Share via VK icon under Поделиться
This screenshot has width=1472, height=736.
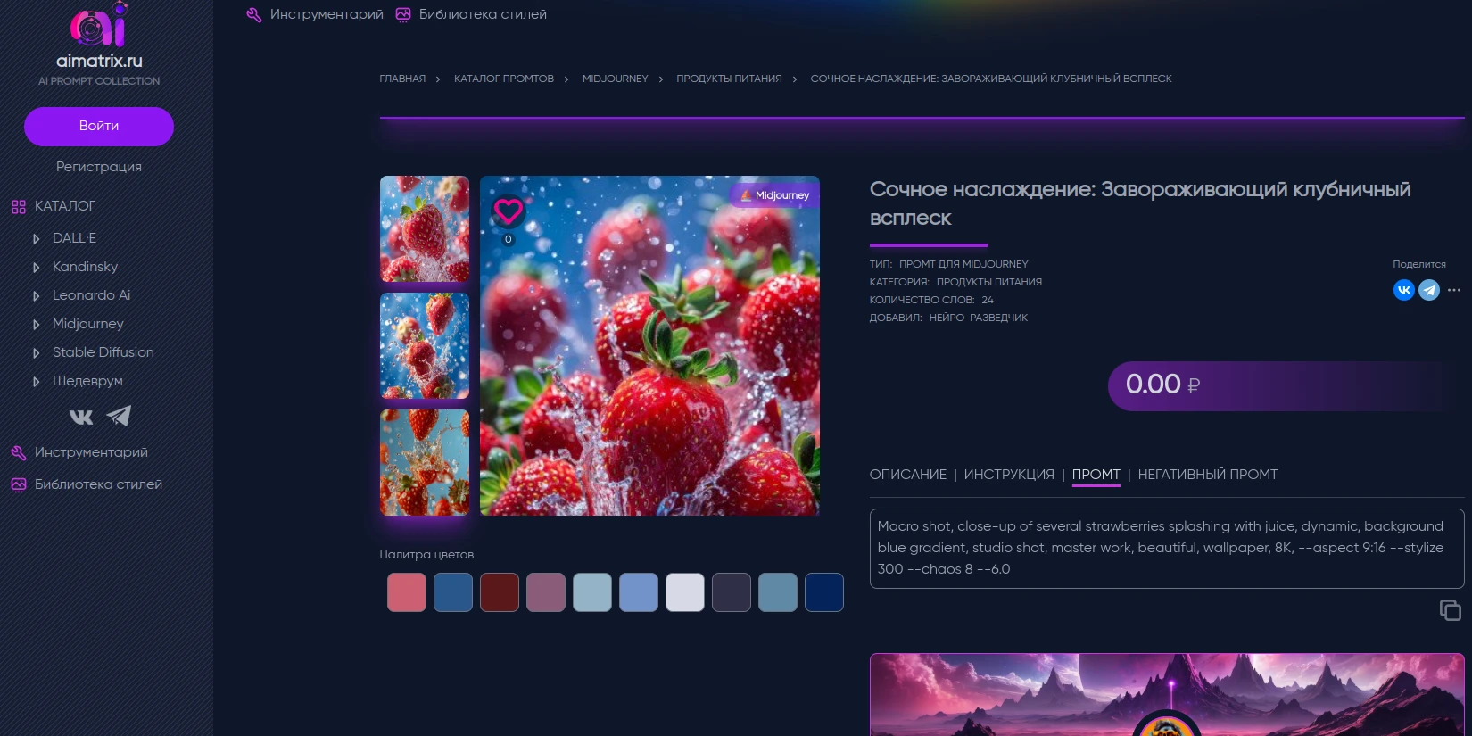pos(1403,290)
